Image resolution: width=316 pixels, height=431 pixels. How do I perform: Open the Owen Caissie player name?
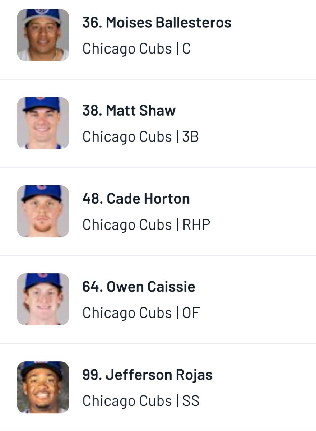point(139,287)
